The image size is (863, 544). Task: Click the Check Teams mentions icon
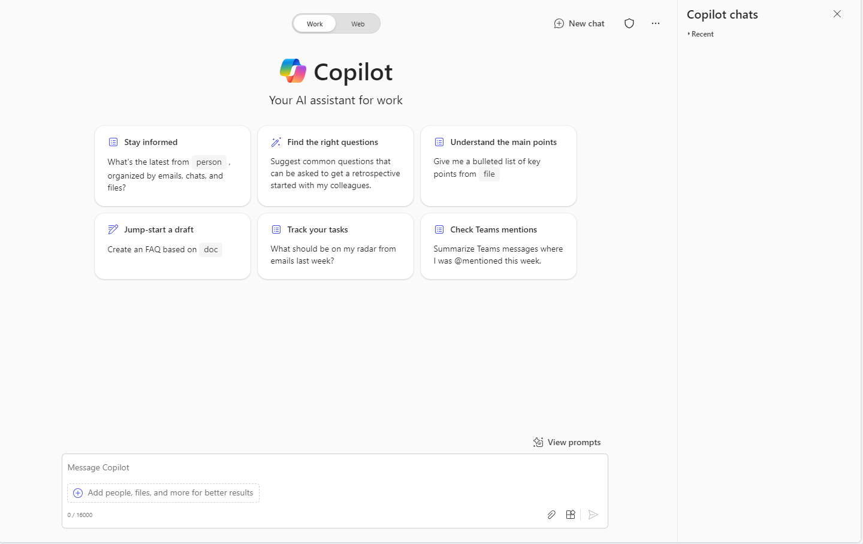tap(439, 229)
